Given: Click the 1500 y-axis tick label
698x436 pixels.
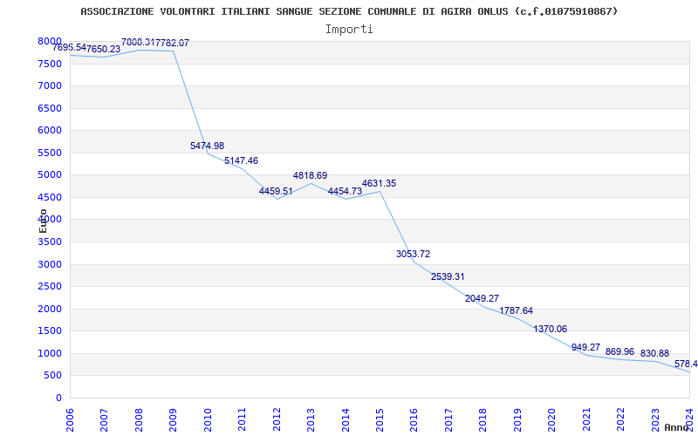Looking at the screenshot, I should pyautogui.click(x=50, y=331).
